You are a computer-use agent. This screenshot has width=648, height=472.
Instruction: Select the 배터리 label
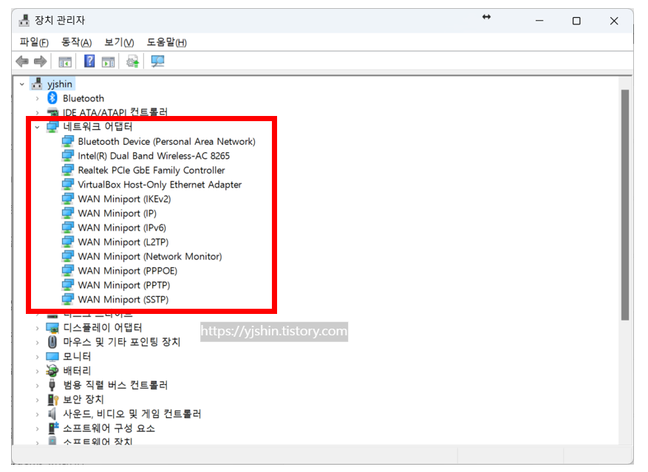(x=77, y=371)
